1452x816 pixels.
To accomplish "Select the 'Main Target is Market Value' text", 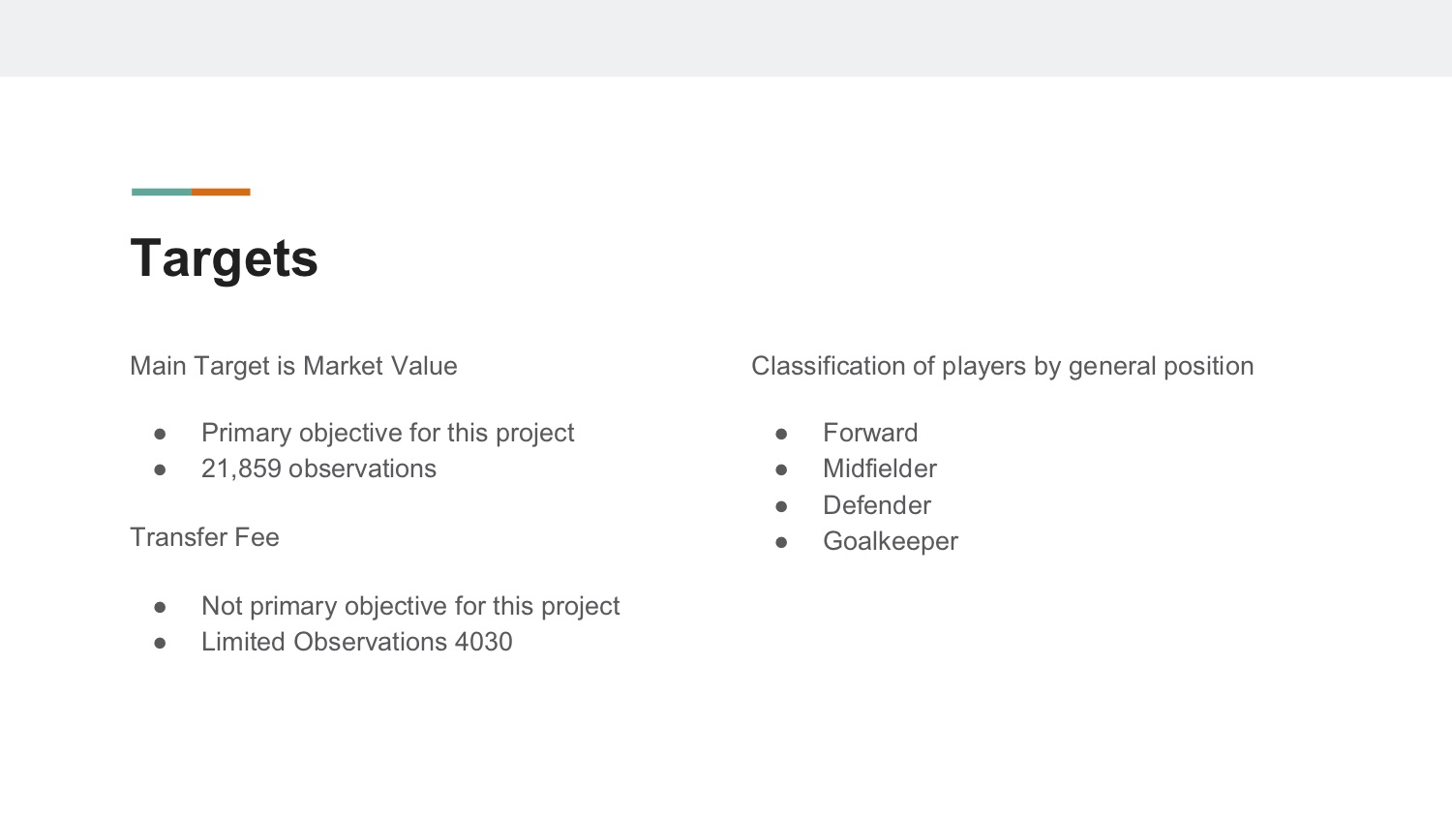I will click(x=293, y=366).
